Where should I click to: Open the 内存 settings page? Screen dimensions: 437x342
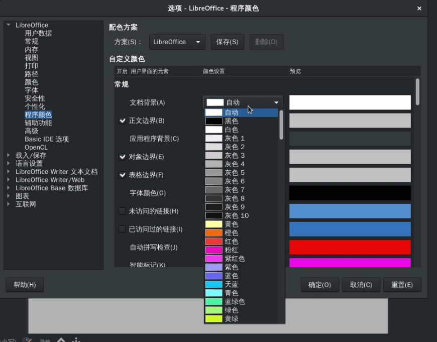[x=32, y=50]
